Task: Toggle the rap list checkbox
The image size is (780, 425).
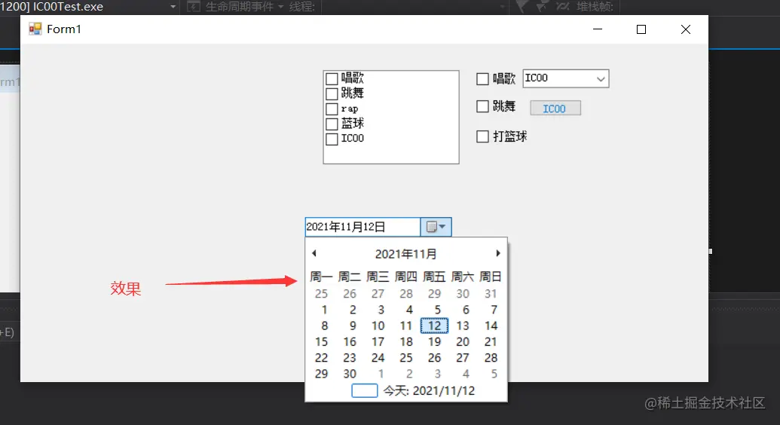Action: (332, 109)
